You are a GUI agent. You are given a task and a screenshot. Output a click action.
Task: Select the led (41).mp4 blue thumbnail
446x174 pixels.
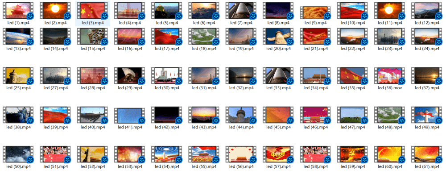pyautogui.click(x=130, y=116)
